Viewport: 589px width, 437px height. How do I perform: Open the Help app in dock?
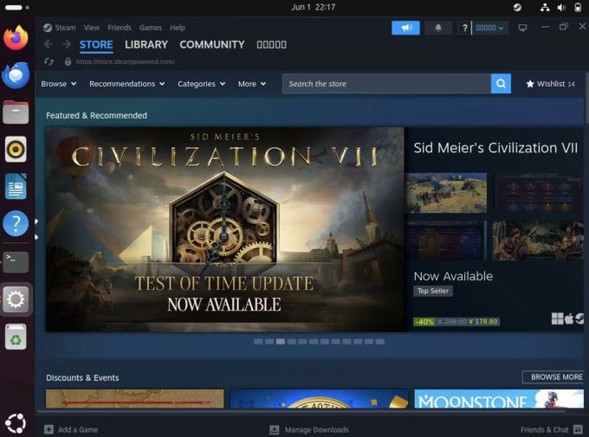click(x=16, y=223)
